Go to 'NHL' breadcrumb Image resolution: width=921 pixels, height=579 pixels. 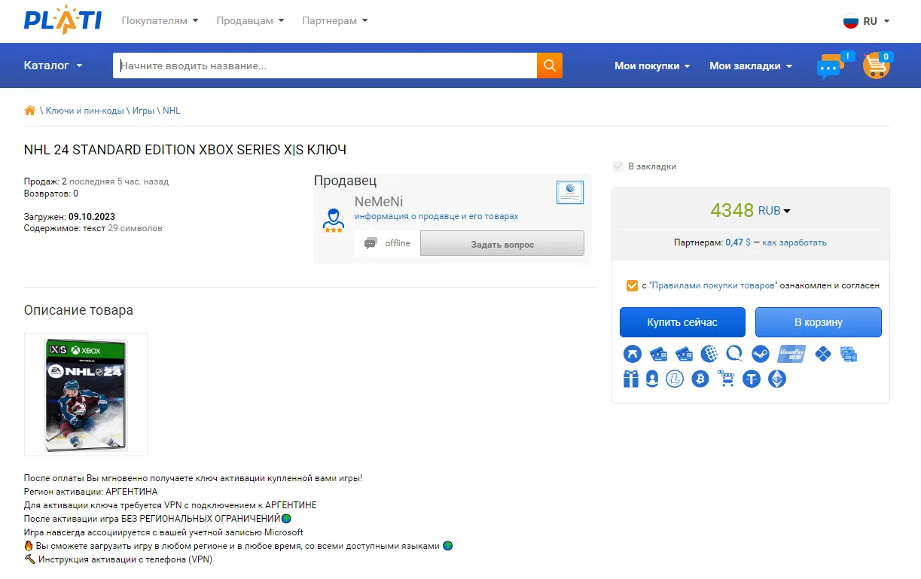pyautogui.click(x=172, y=111)
